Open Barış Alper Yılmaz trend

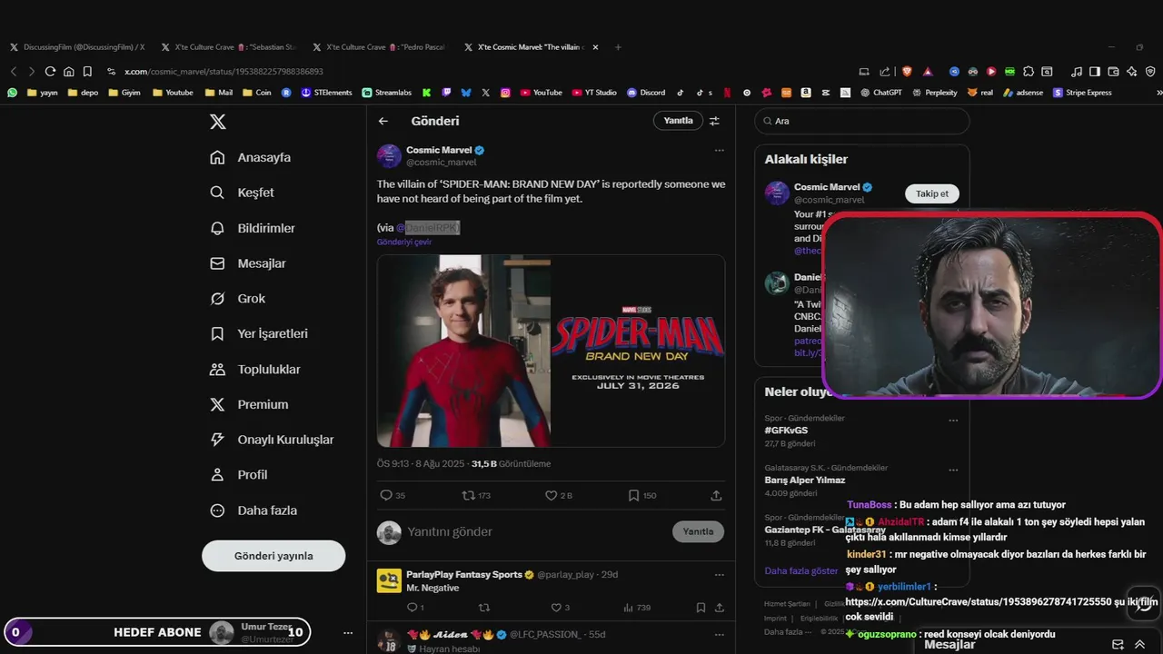pyautogui.click(x=805, y=480)
